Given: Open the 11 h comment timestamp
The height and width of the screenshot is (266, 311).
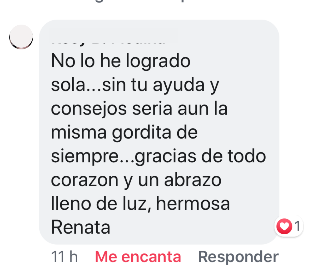Looking at the screenshot, I should tap(64, 257).
